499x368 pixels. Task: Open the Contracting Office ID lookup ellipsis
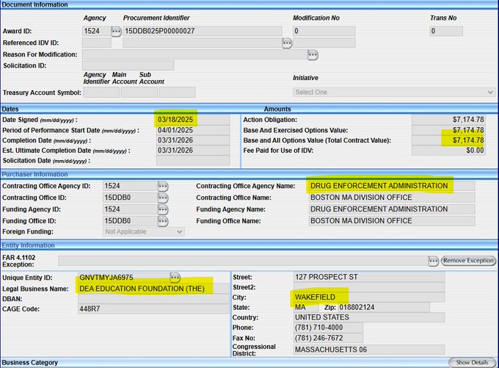coord(163,198)
